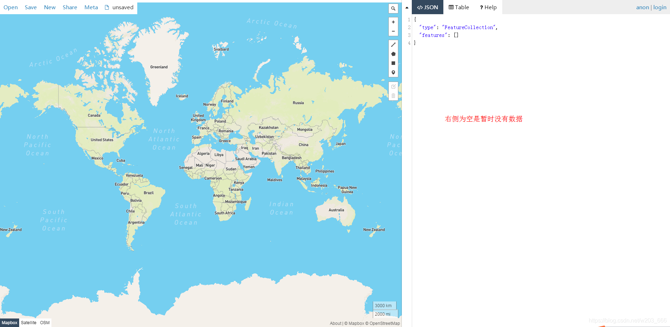Viewport: 670px width, 327px height.
Task: Switch to the Table tab
Action: coord(459,7)
